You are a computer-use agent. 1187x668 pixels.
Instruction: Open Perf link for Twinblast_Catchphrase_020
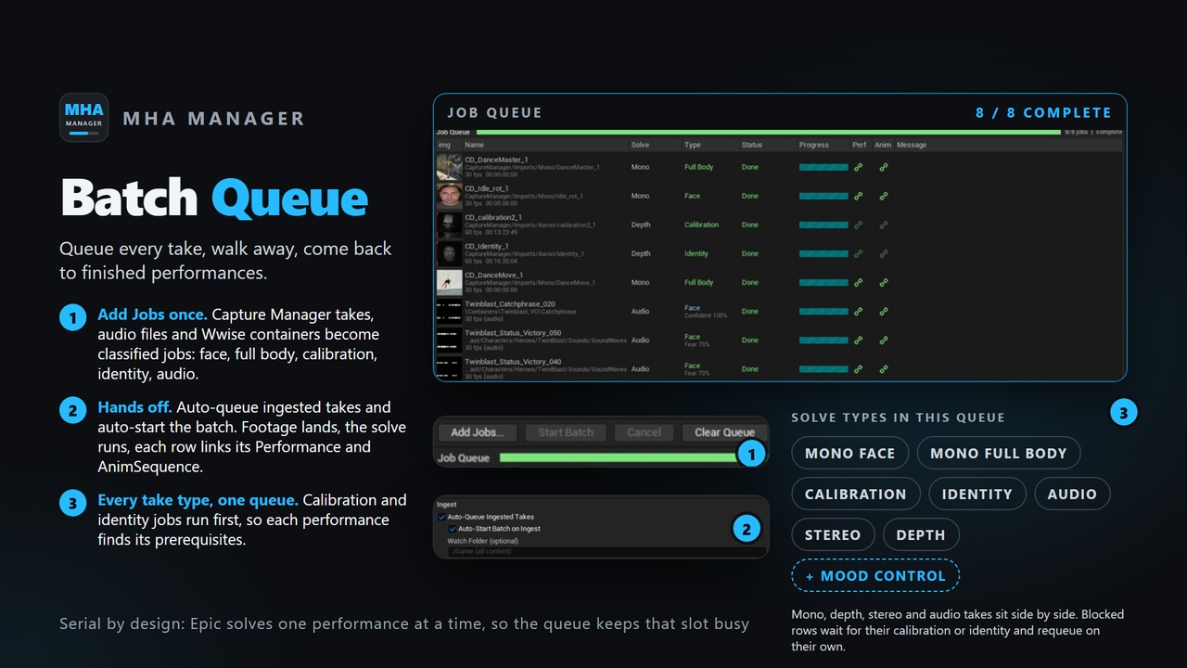859,311
